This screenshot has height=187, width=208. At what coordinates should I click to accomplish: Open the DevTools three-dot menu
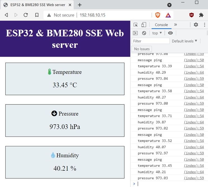click(204, 25)
